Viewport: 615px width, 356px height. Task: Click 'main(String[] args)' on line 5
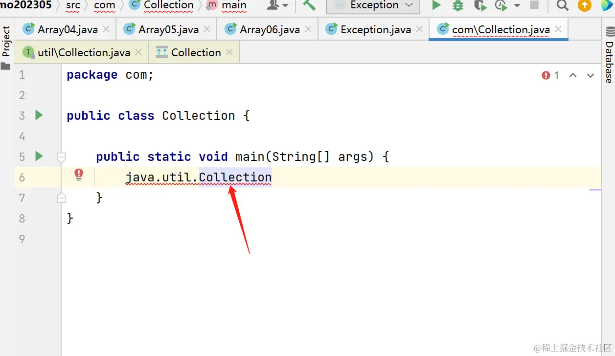305,156
